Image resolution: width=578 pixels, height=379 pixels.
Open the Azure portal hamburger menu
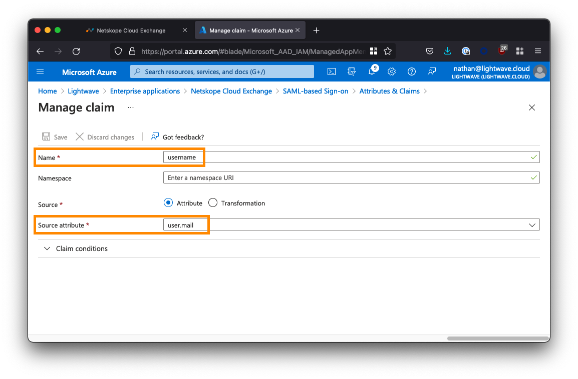tap(41, 71)
